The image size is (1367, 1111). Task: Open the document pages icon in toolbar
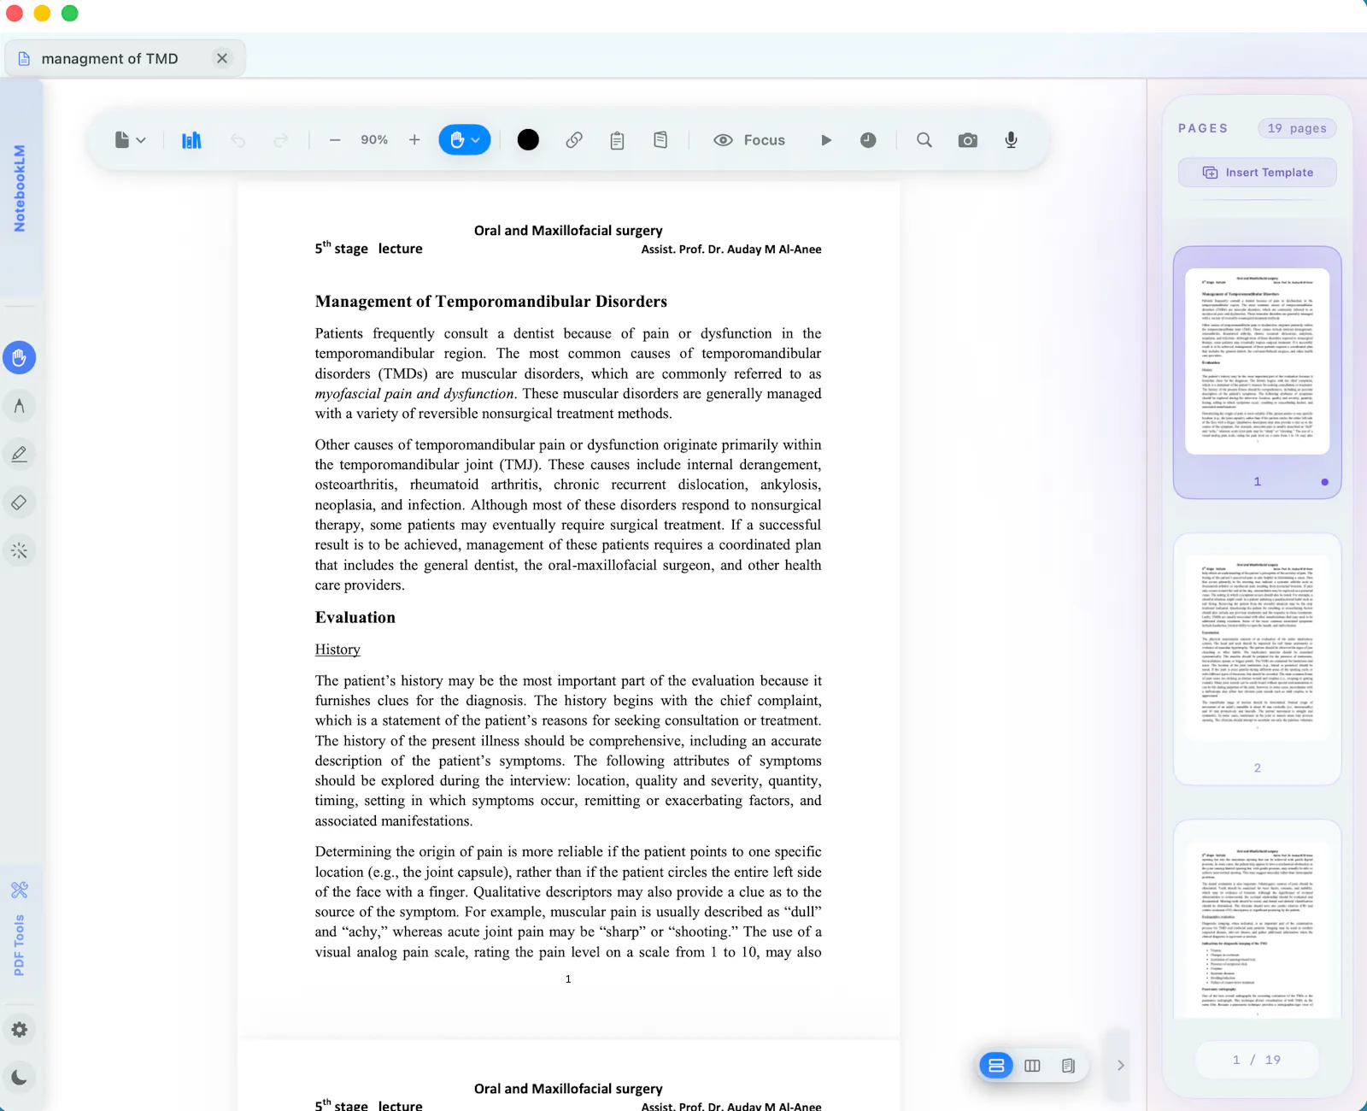pyautogui.click(x=660, y=140)
